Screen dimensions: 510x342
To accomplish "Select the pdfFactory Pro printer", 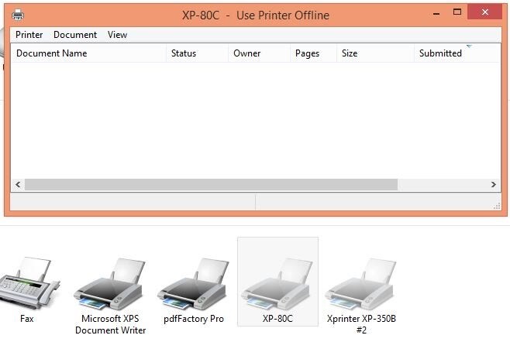I will (x=194, y=289).
